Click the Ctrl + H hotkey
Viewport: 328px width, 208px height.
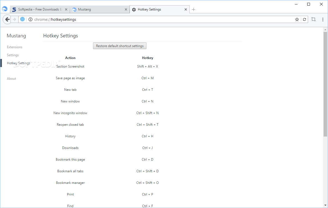(148, 136)
